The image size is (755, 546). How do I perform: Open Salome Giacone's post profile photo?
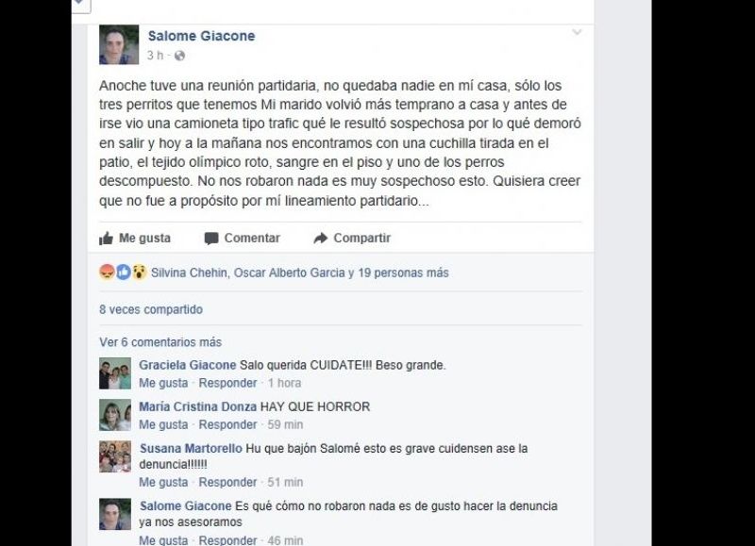[119, 44]
